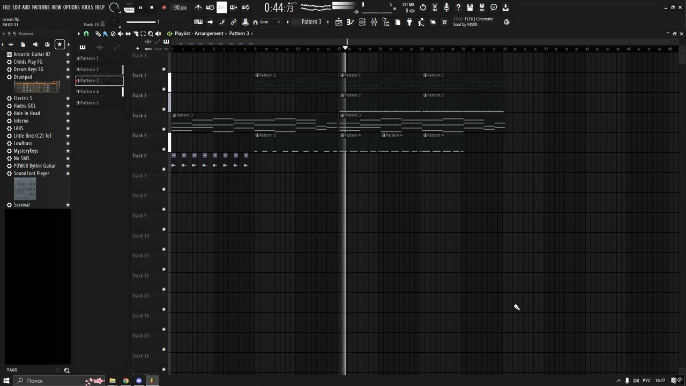Stop playback with the stop button
The height and width of the screenshot is (386, 686).
click(152, 8)
